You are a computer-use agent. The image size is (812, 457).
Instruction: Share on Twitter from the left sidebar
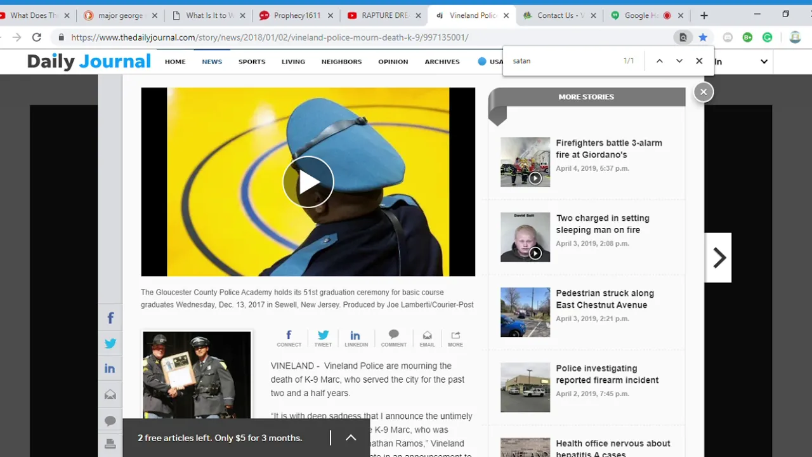click(x=110, y=343)
